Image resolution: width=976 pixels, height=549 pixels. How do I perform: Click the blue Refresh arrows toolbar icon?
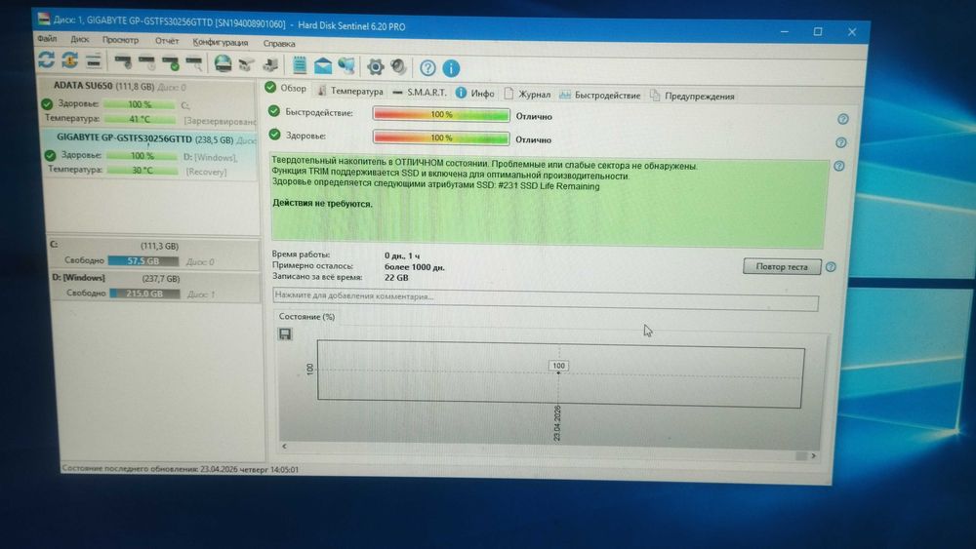click(x=46, y=60)
